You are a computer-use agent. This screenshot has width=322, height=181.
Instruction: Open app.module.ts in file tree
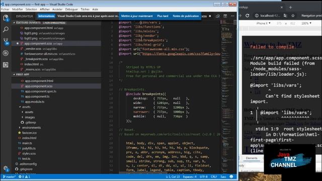click(x=35, y=102)
